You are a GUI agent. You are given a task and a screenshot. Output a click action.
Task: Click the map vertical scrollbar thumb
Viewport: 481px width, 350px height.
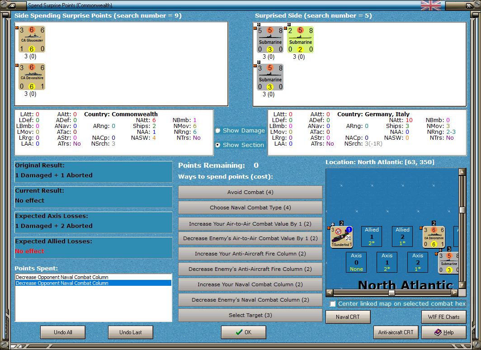(x=462, y=210)
